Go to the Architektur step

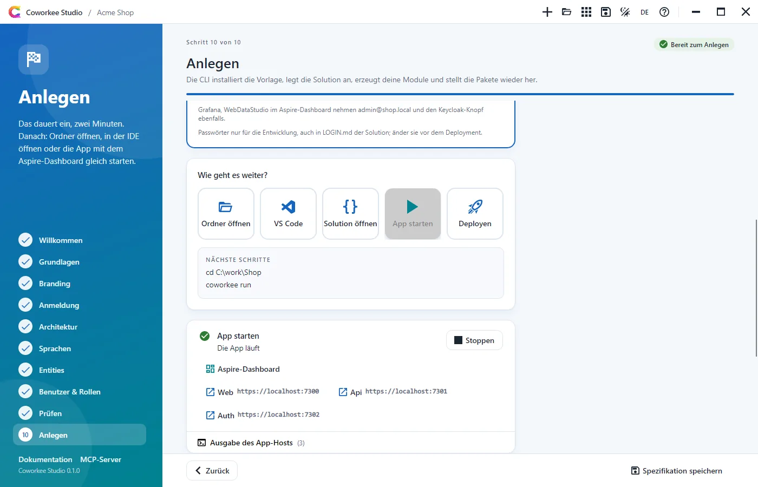click(x=80, y=327)
